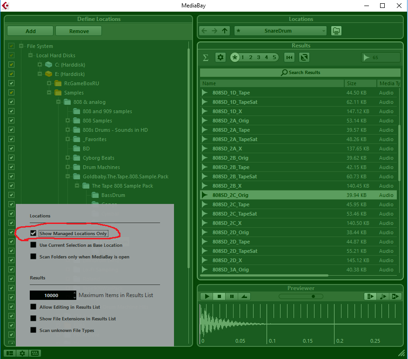The image size is (408, 359).
Task: Click the Cubase logo in title bar
Action: [6, 6]
